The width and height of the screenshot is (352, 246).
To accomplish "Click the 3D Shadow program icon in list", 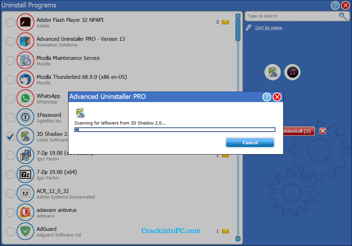I will pos(25,136).
